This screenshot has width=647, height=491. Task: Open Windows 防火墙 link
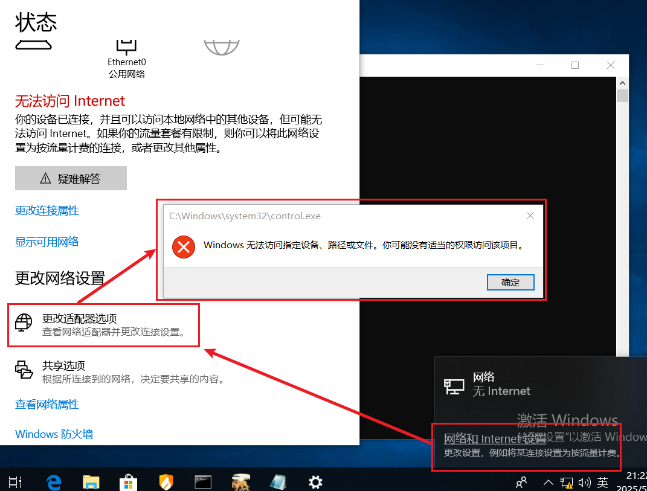[x=54, y=434]
